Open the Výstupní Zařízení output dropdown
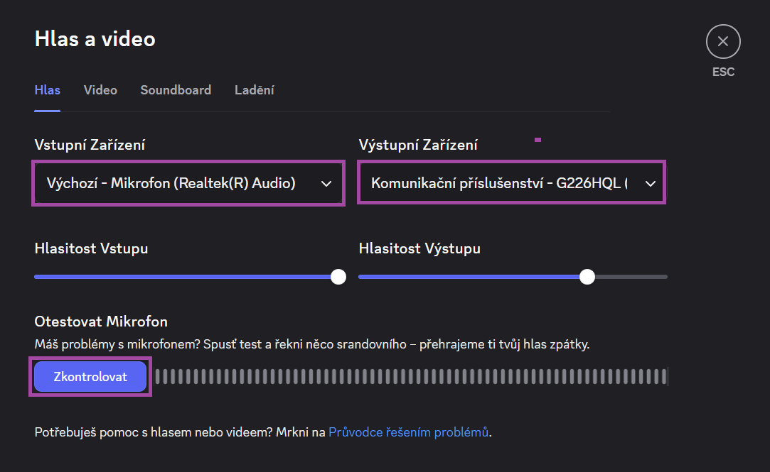This screenshot has width=770, height=472. (498, 183)
